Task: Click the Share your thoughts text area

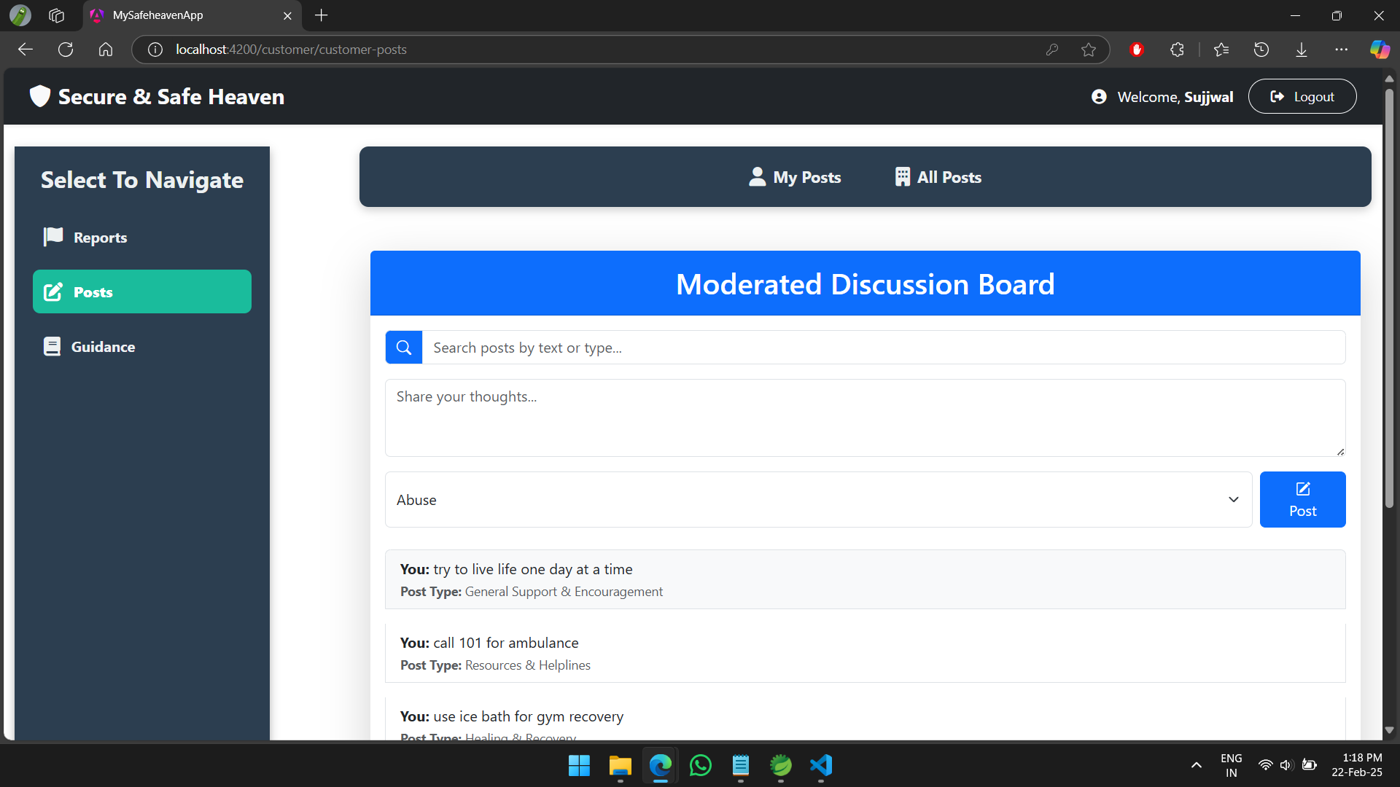Action: pyautogui.click(x=865, y=418)
